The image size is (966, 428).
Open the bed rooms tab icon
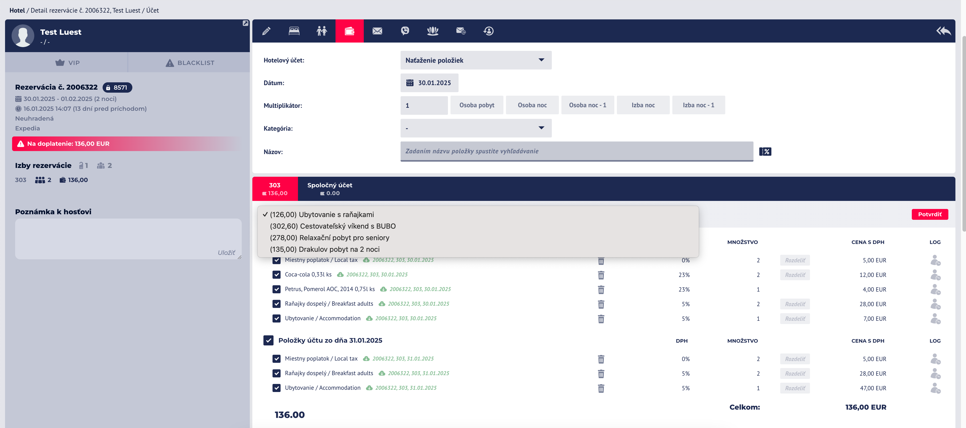tap(294, 31)
